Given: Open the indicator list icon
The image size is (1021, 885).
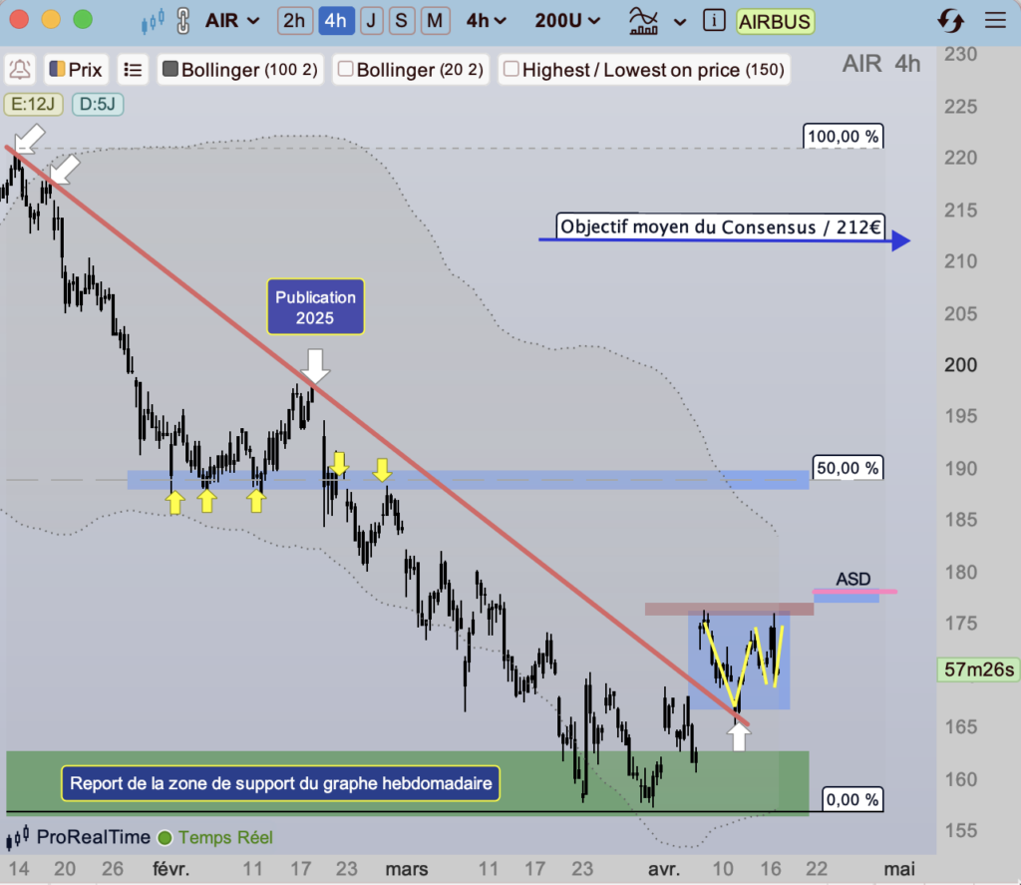Looking at the screenshot, I should pos(133,70).
